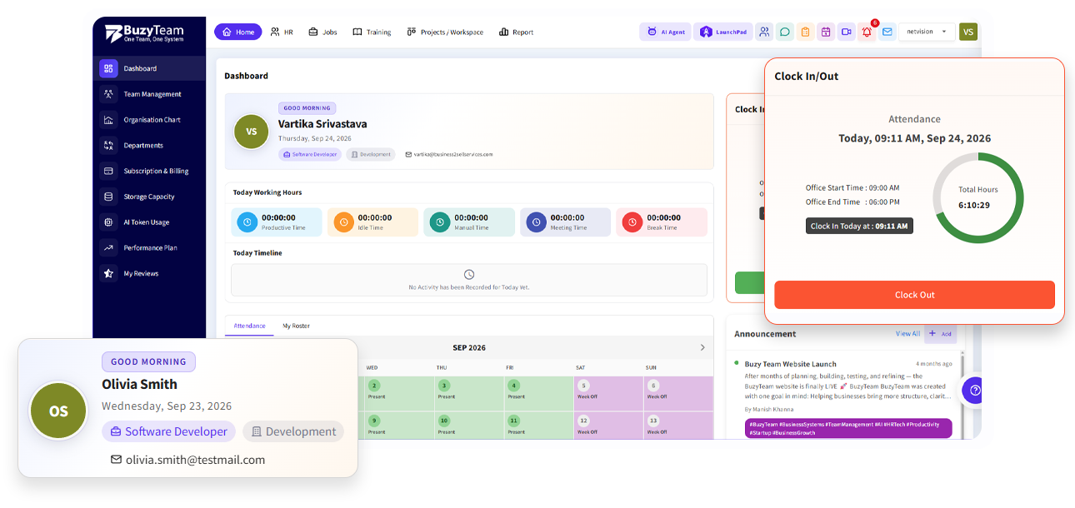This screenshot has height=508, width=1075.
Task: Open the orange clipboard tasks icon
Action: [x=805, y=32]
